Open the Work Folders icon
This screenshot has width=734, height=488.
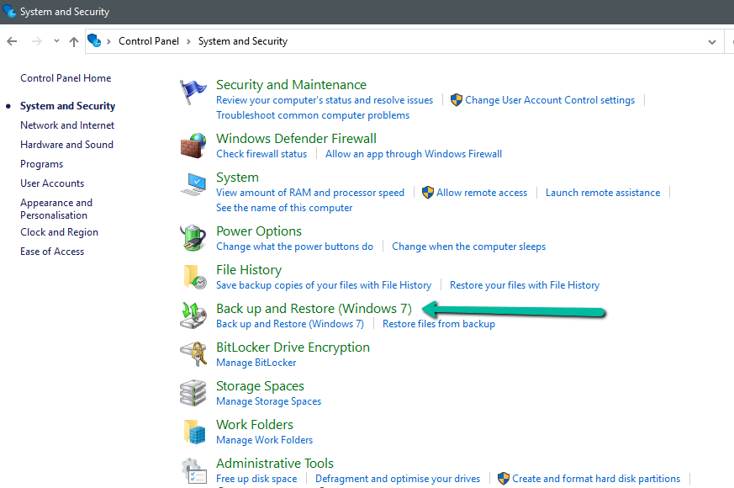point(193,432)
